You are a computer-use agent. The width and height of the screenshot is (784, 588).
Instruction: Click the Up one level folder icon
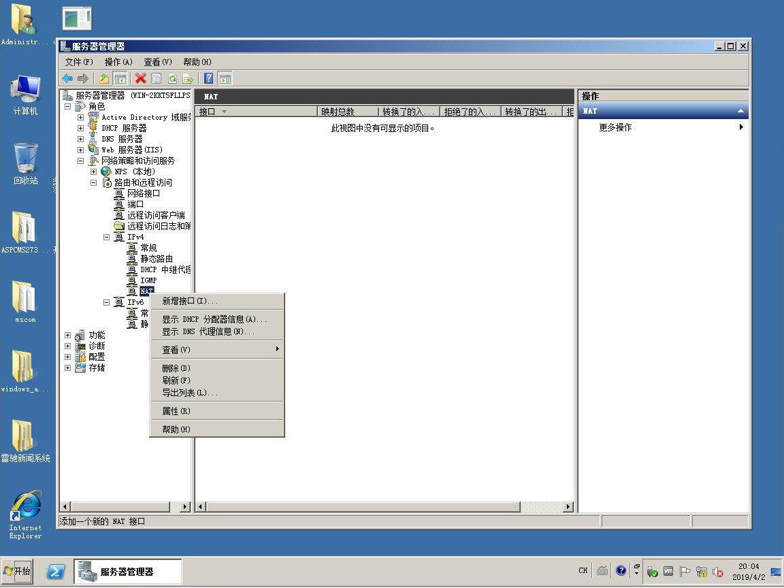click(x=103, y=79)
